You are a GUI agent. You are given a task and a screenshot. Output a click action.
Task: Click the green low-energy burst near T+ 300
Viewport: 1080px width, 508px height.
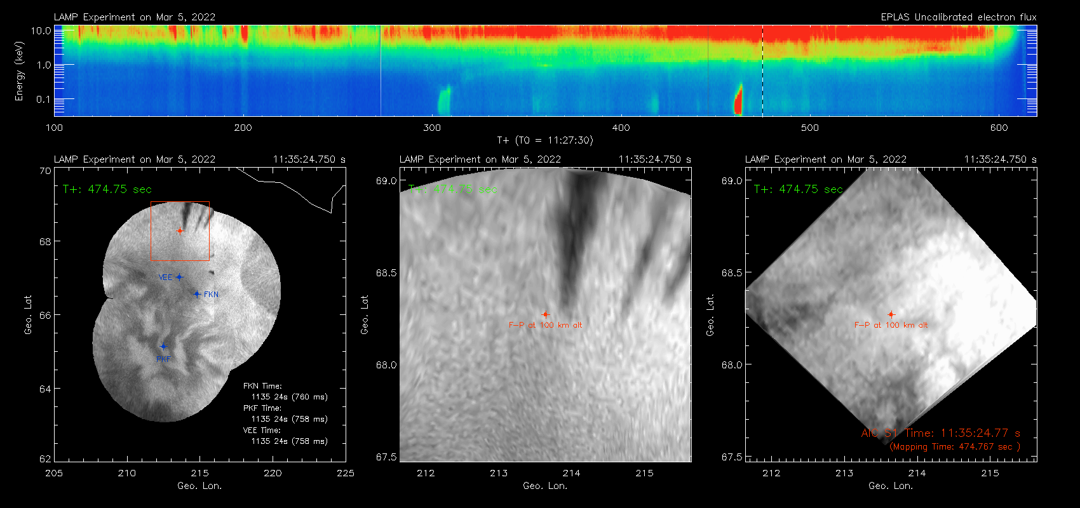(443, 102)
